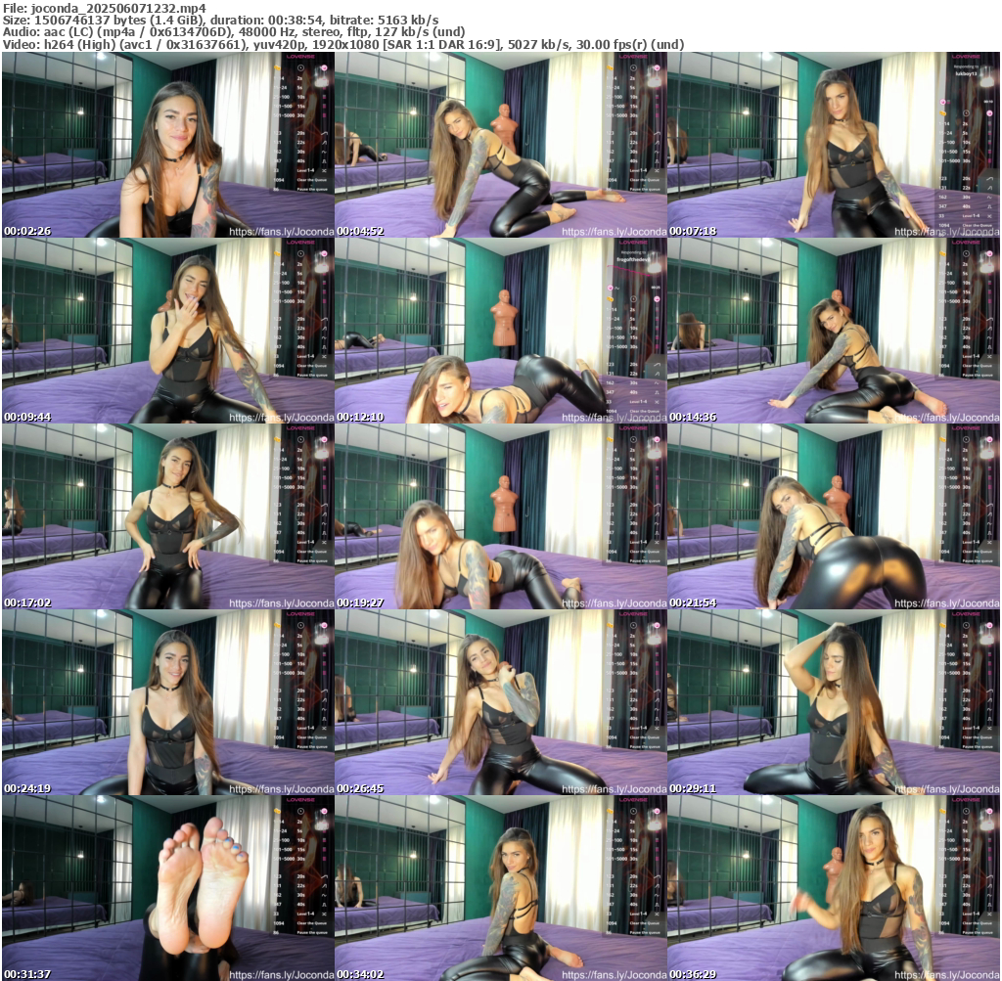The image size is (1002, 981).
Task: Select the thumbnail at timestamp 00:14:36
Action: click(834, 331)
